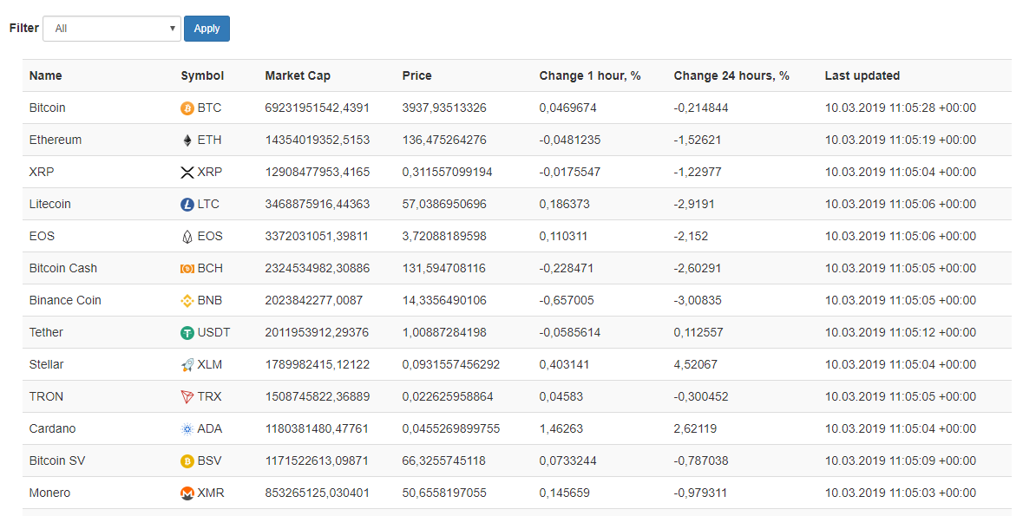Click the Bitcoin Cash BCH icon

pos(187,269)
